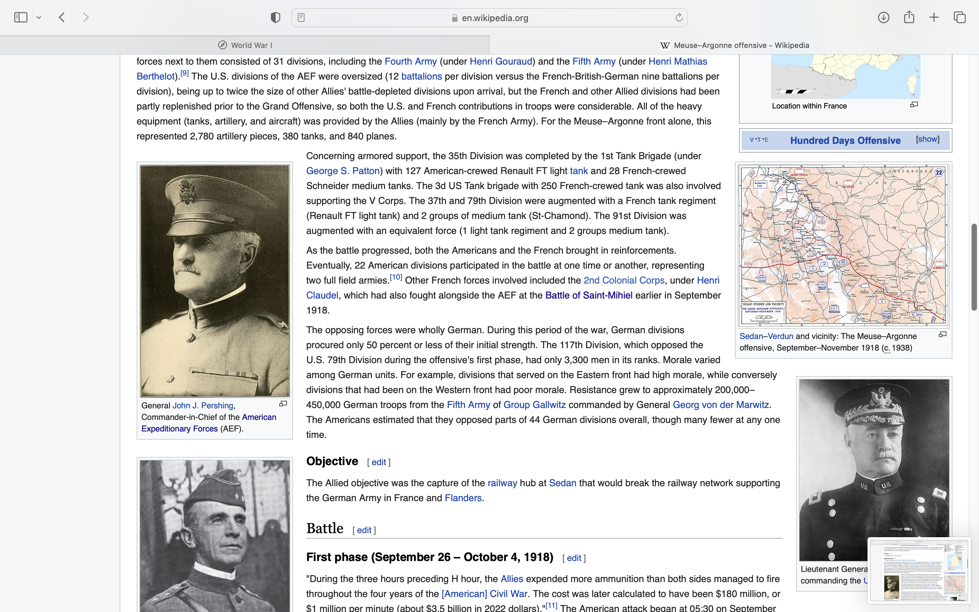Edit the Objective section

(378, 462)
